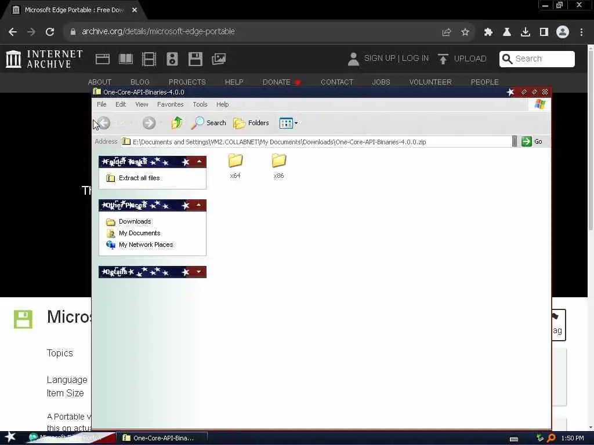The width and height of the screenshot is (594, 445).
Task: Click LOG IN link
Action: [415, 59]
